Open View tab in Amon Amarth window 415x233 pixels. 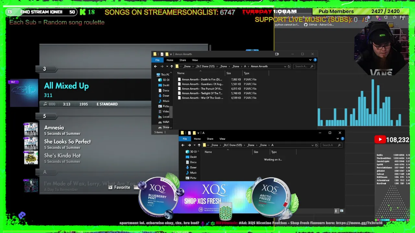click(195, 60)
